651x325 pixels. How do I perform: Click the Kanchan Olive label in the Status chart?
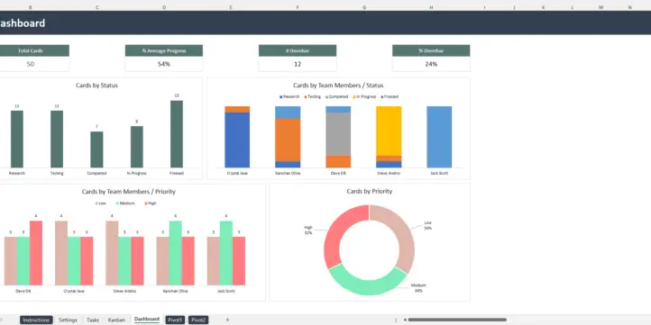[x=288, y=173]
